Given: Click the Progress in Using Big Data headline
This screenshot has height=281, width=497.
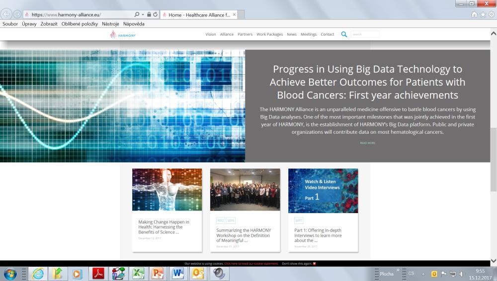Looking at the screenshot, I should 367,82.
